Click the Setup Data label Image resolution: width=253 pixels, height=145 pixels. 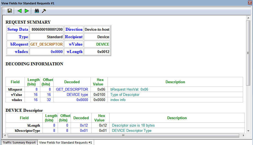coord(18,29)
